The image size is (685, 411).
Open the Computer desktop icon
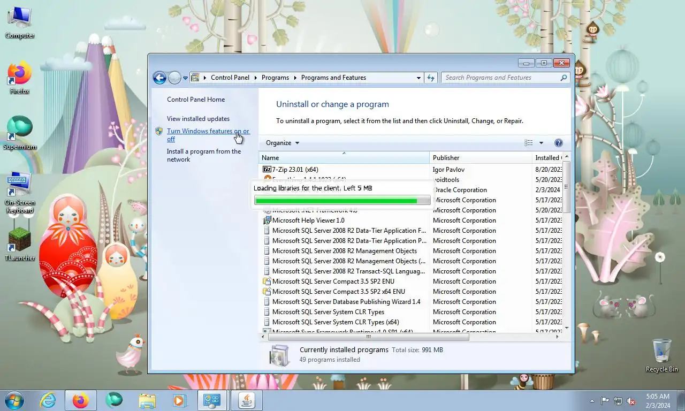pos(20,22)
